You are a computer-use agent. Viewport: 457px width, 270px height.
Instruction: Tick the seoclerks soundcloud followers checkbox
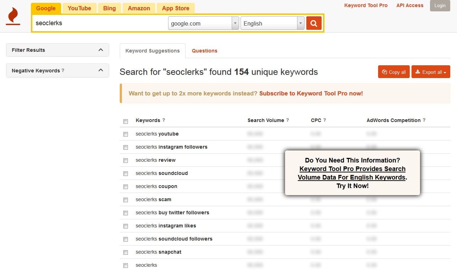(125, 239)
